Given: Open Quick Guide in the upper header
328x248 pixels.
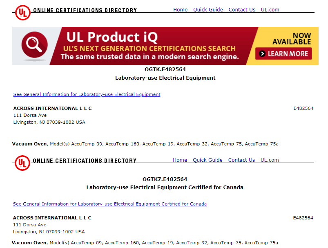Looking at the screenshot, I should tap(208, 10).
